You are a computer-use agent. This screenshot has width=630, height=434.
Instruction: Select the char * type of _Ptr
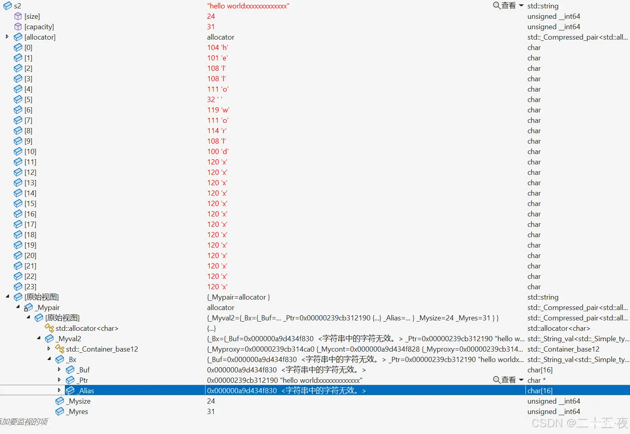(x=537, y=380)
